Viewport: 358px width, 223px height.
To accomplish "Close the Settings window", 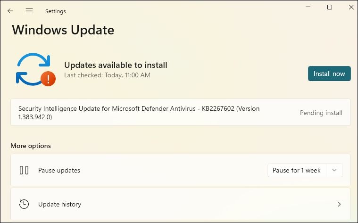I will (350, 7).
